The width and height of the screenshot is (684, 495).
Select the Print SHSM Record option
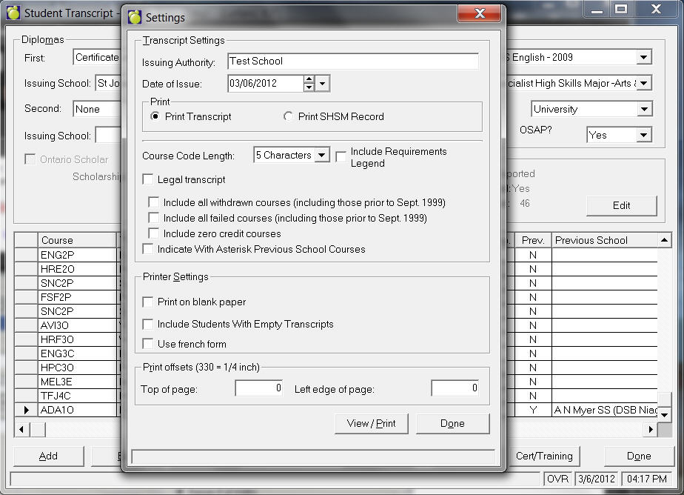[289, 116]
